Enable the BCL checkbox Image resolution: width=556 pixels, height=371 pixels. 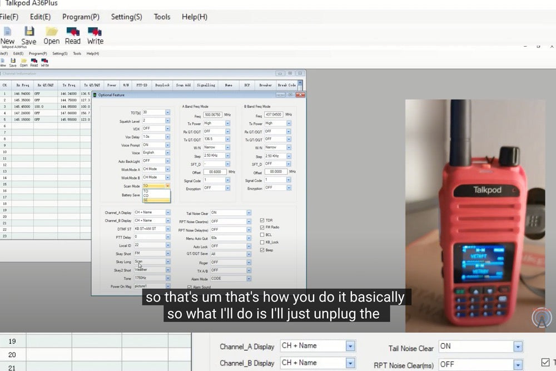[x=262, y=235]
